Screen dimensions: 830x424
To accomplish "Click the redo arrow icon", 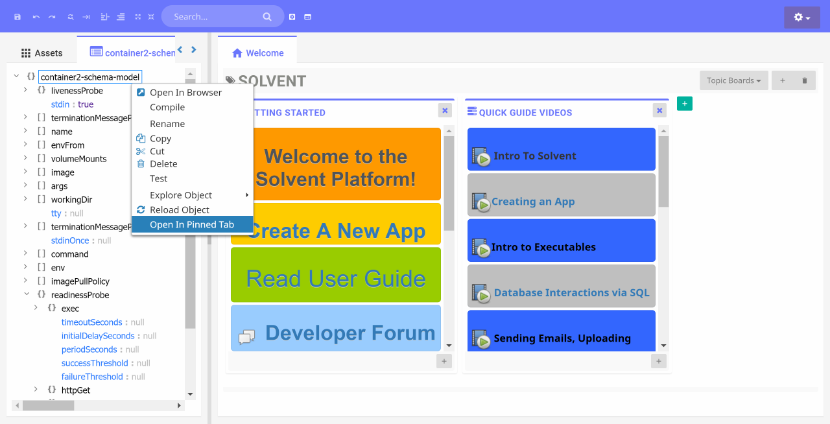I will tap(52, 17).
